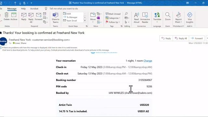This screenshot has width=208, height=117.
Task: Click Forward in the ribbon Respond group
Action: pyautogui.click(x=39, y=17)
